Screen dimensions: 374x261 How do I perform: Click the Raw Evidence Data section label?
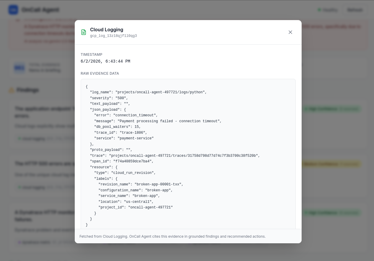100,74
